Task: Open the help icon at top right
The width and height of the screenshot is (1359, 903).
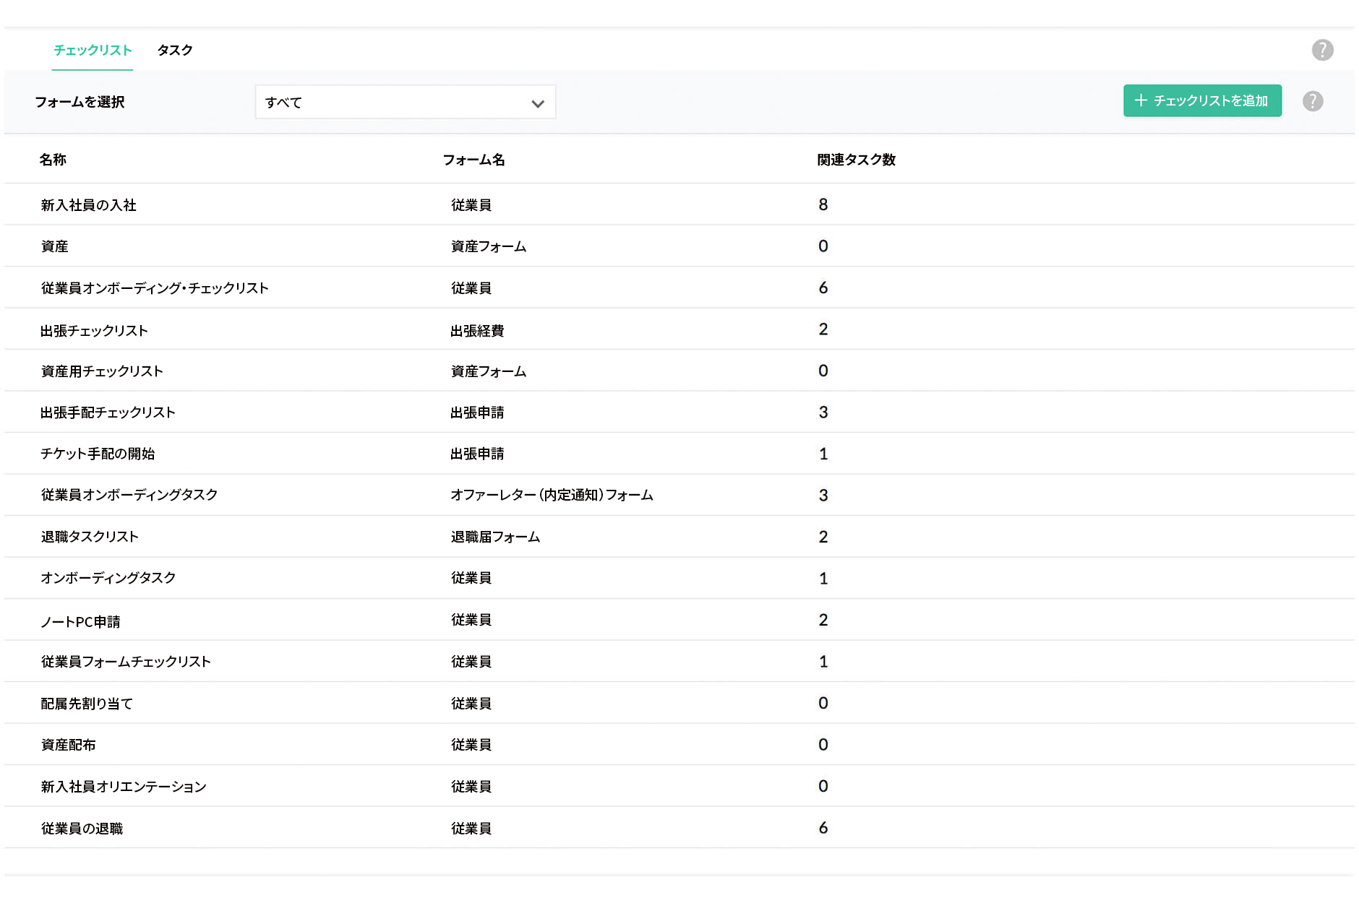Action: pyautogui.click(x=1323, y=49)
